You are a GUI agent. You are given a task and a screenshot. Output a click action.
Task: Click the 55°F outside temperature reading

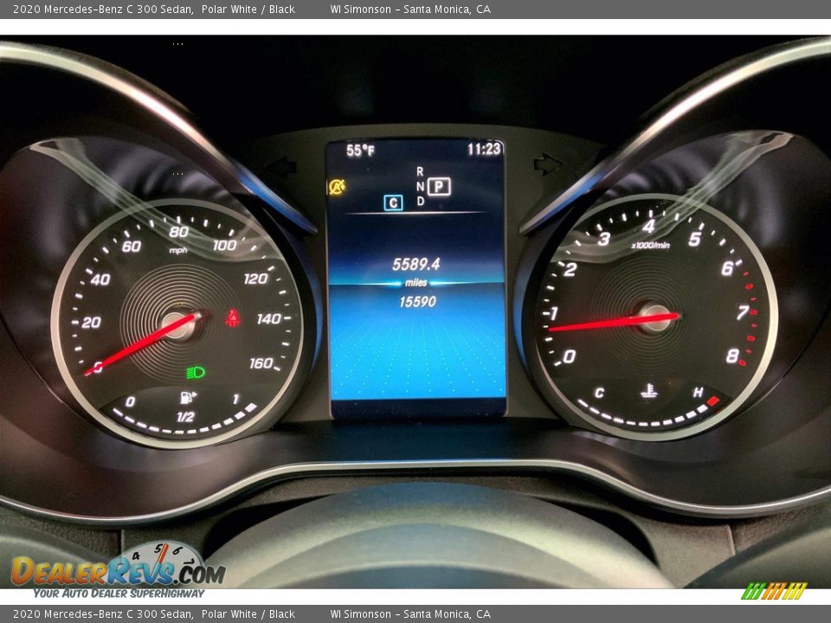(x=360, y=150)
